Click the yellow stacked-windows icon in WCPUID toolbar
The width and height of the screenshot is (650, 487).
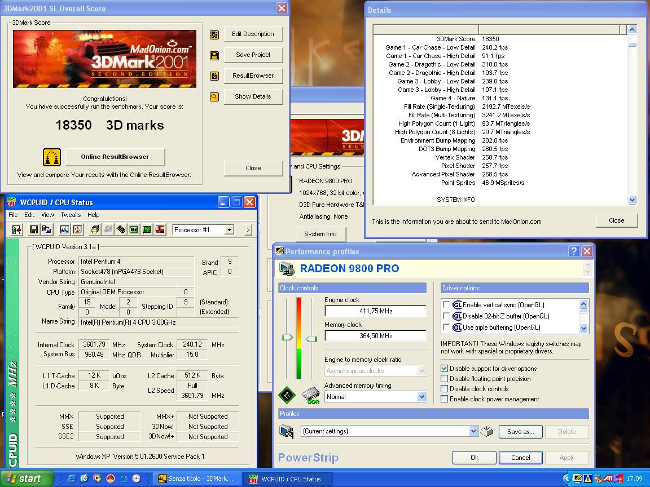click(95, 229)
